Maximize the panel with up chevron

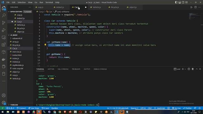(197, 69)
